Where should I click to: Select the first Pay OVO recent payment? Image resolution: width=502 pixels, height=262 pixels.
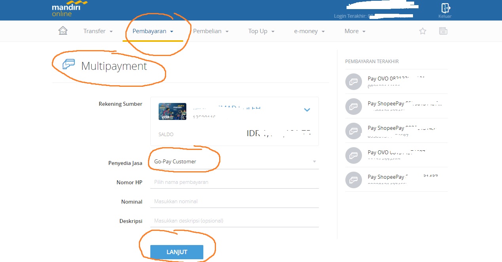396,82
